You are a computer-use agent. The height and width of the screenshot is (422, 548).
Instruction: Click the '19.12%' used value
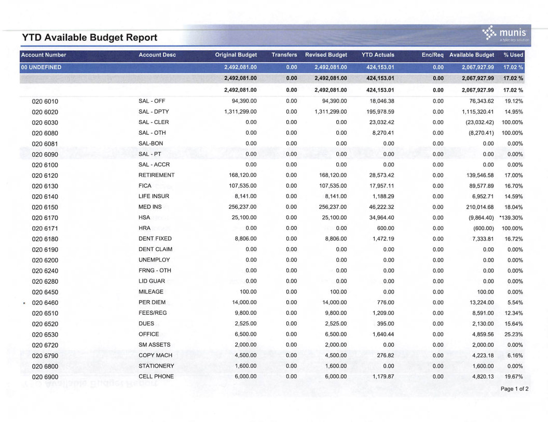pos(514,101)
